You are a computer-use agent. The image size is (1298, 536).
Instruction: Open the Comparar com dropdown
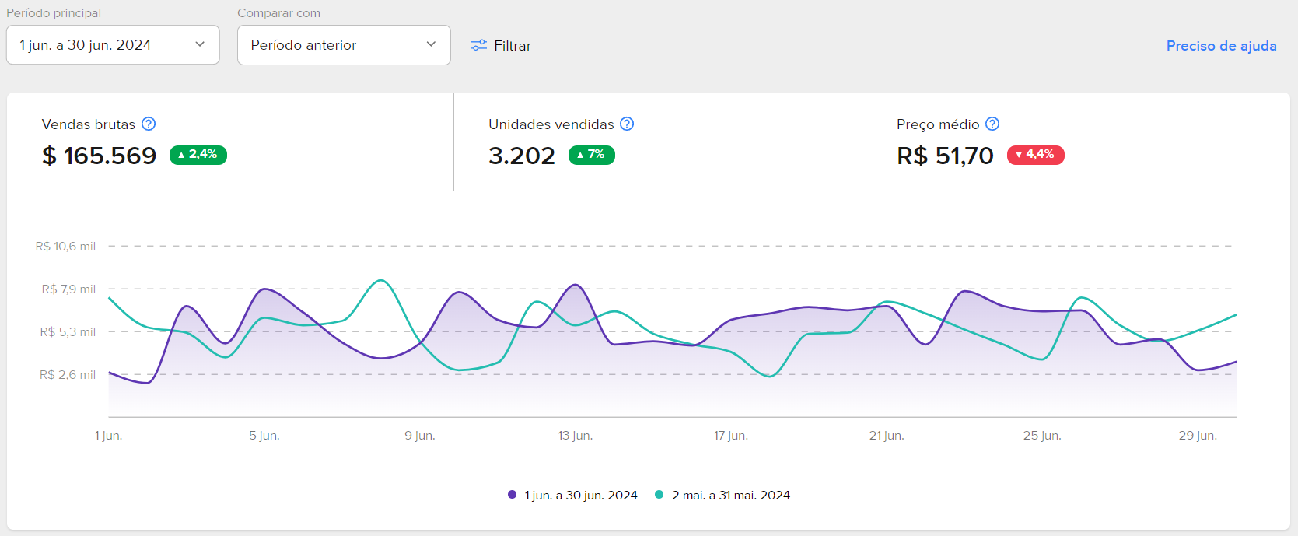(344, 45)
